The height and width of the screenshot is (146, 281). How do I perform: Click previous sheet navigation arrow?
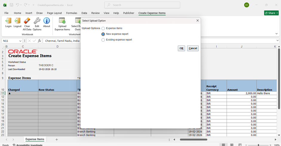7,139
